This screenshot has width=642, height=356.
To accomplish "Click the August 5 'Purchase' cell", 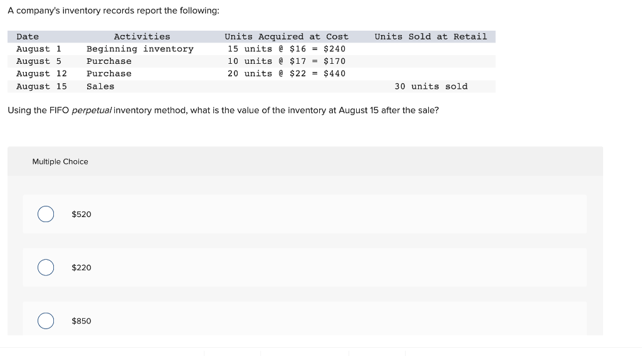I will (x=109, y=61).
